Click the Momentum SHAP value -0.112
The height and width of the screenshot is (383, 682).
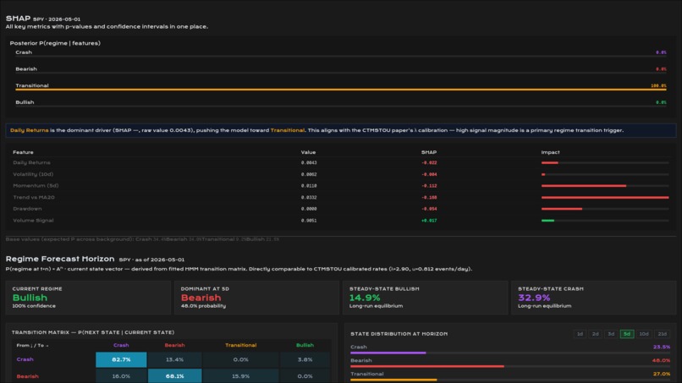[x=429, y=186]
